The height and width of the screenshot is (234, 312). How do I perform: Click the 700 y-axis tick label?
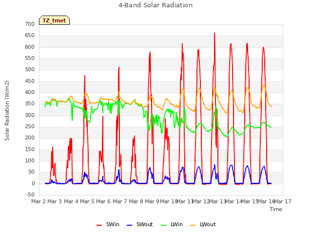30,24
